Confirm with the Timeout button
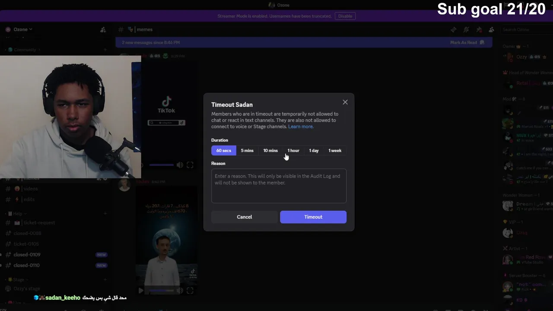The height and width of the screenshot is (311, 553). [313, 217]
